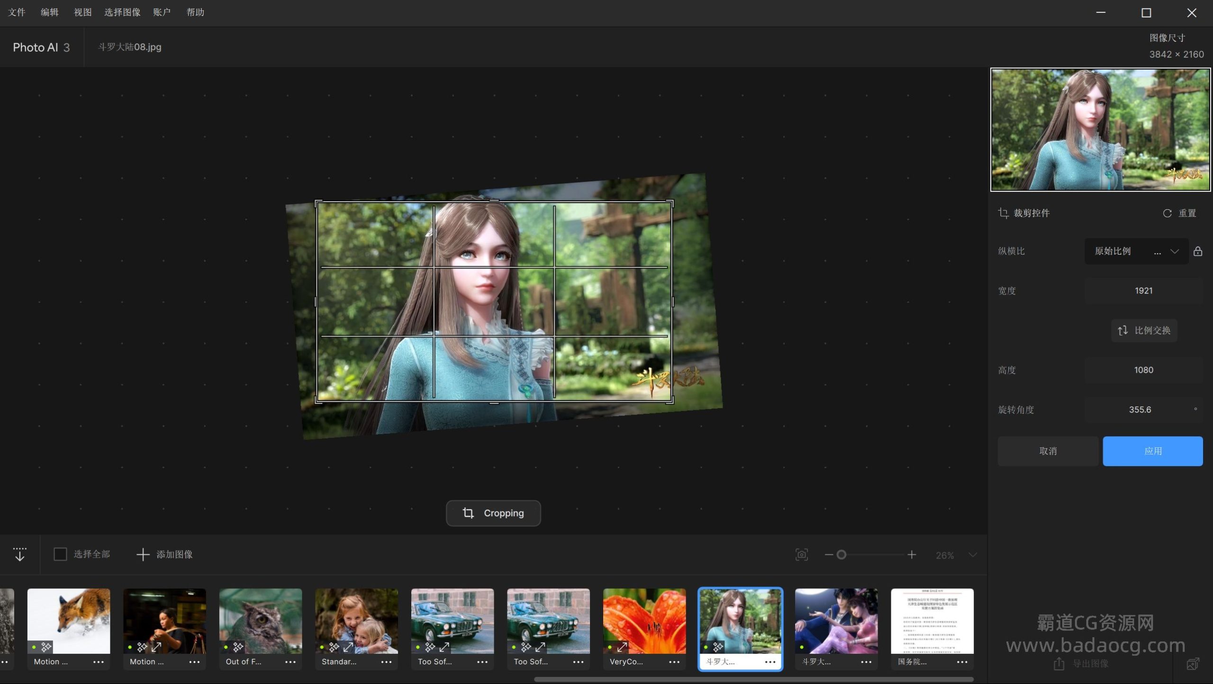Screen dimensions: 1213x684
Task: Click the navigator preview thumbnail at top right
Action: (1100, 130)
